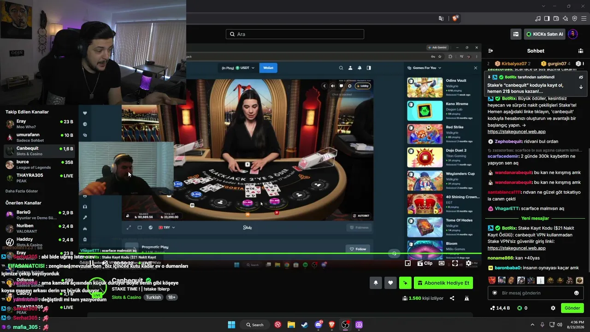Open the browser media control music icon
The image size is (590, 332).
pyautogui.click(x=537, y=18)
